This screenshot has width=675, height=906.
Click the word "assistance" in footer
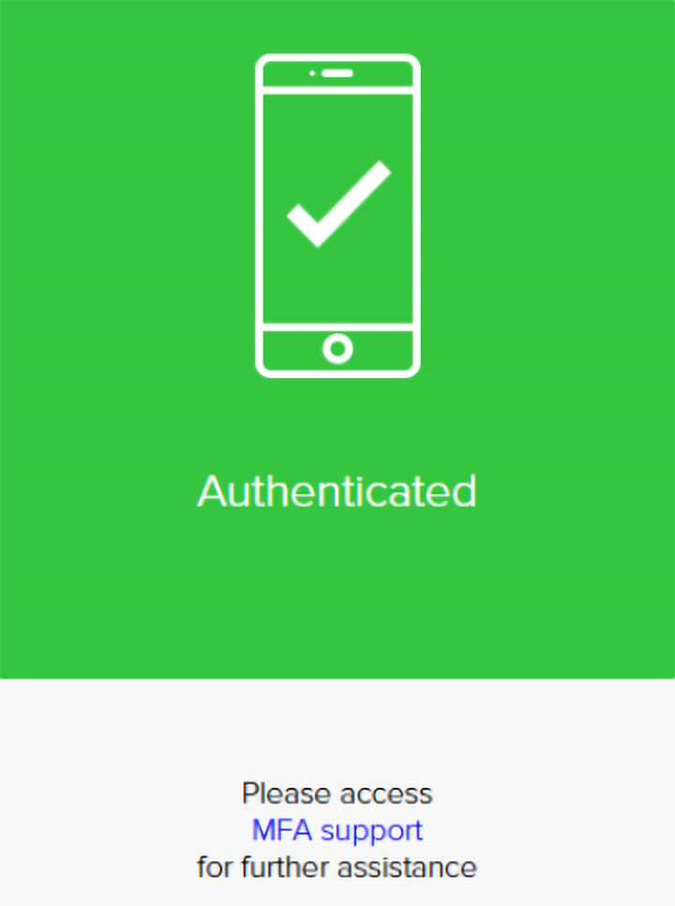(407, 868)
